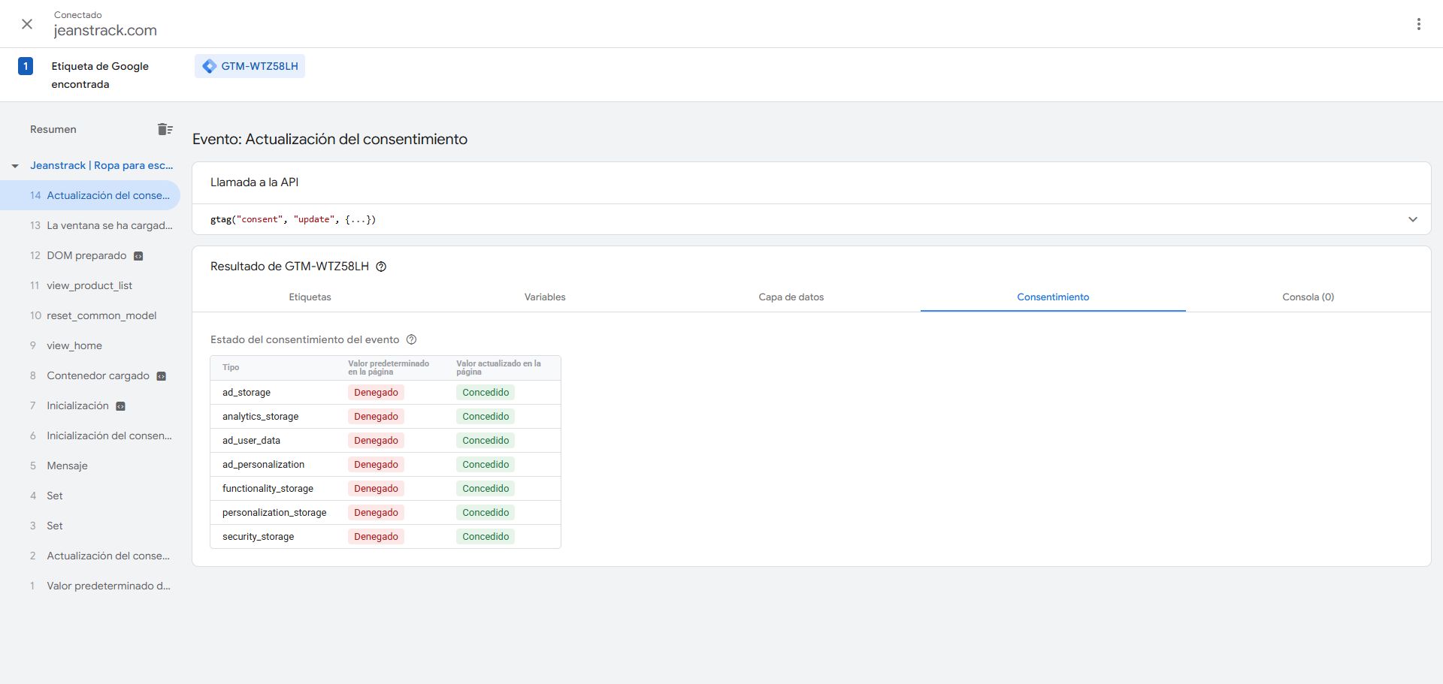Open the Resumen summary view

53,129
